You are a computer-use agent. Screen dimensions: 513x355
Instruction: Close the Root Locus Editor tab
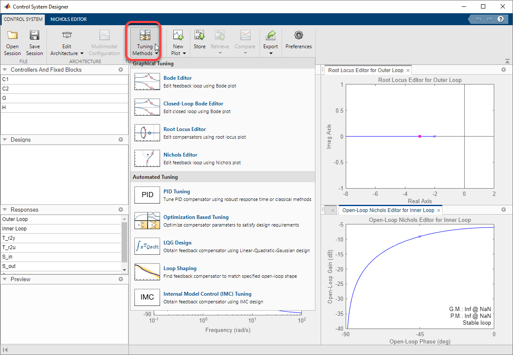[408, 70]
